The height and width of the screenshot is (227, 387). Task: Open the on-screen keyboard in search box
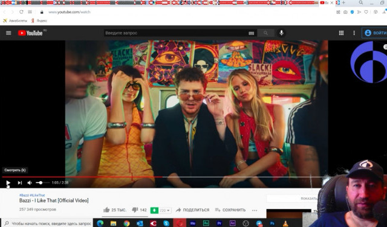pos(252,33)
